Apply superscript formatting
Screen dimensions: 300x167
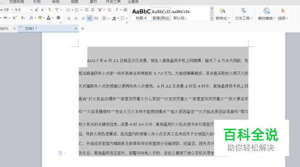tap(15, 18)
